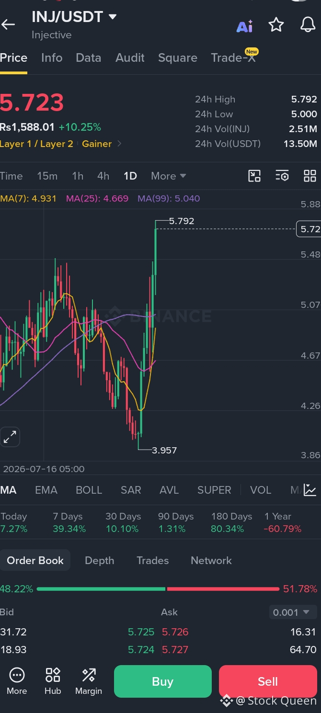The image size is (321, 713).
Task: Open the Margin trading icon
Action: click(89, 681)
